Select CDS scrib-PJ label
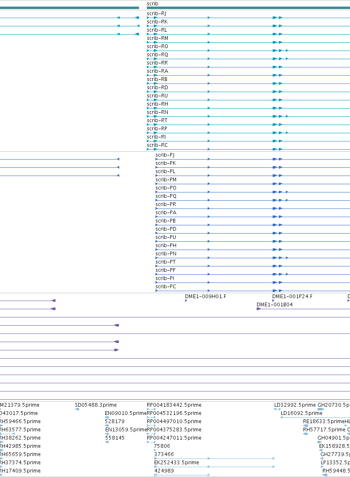 pyautogui.click(x=165, y=155)
